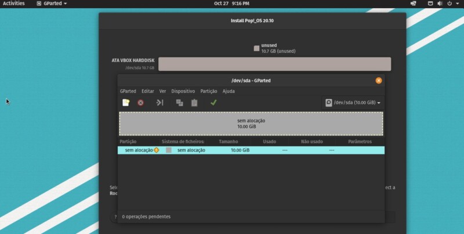Open the Editar menu
This screenshot has height=234, width=464.
[x=147, y=91]
